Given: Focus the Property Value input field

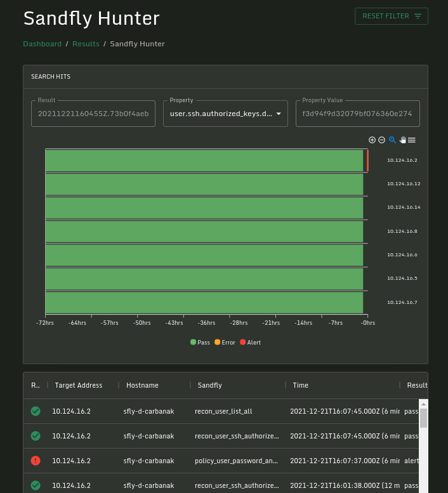Looking at the screenshot, I should (x=358, y=114).
